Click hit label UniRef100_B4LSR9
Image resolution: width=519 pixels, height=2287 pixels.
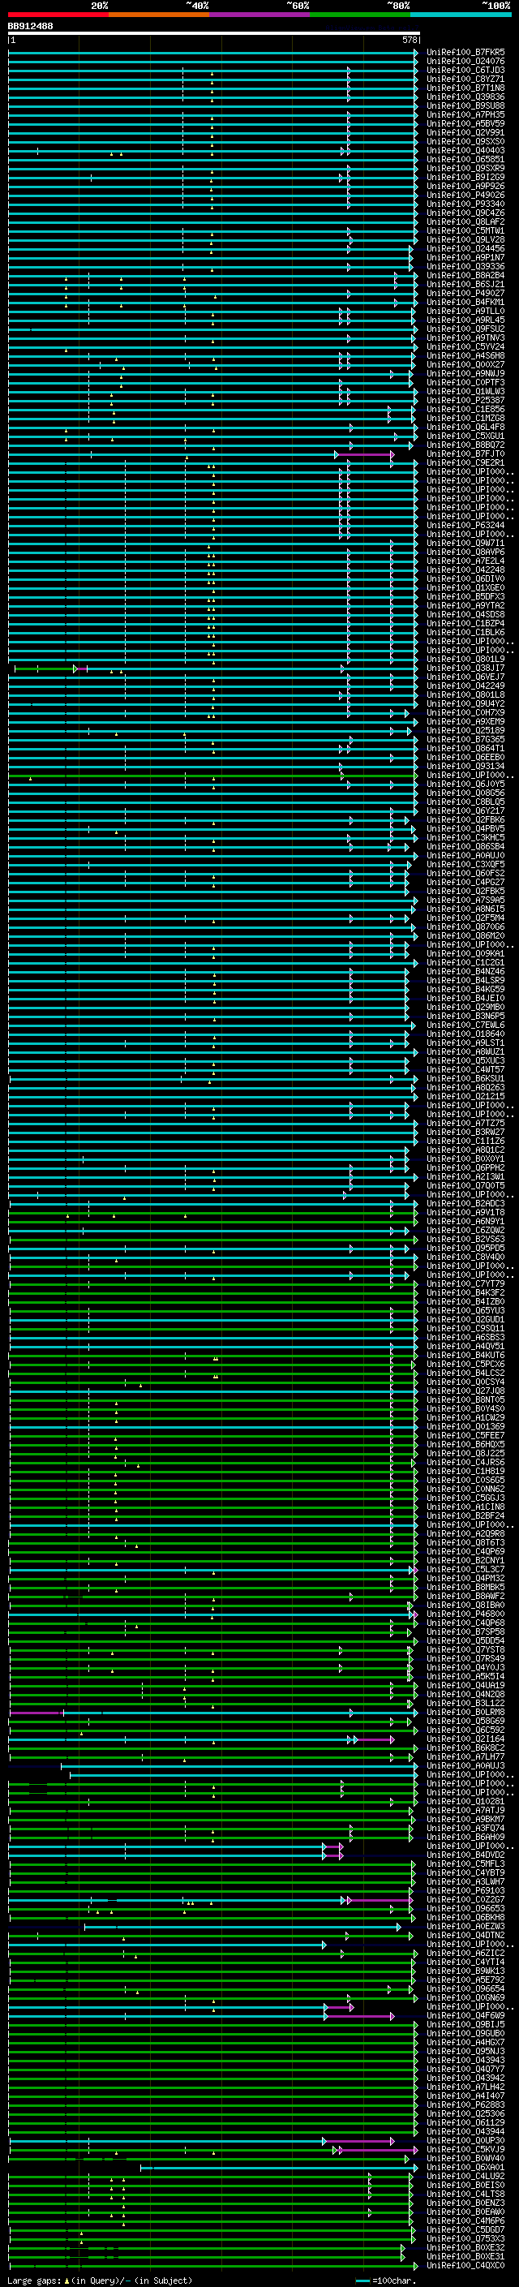click(465, 980)
